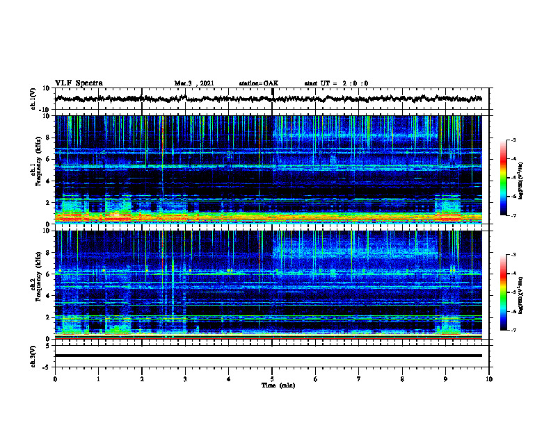Click the ch.2 frequency tick label "4"
Image resolution: width=551 pixels, height=425 pixels.
(x=48, y=296)
